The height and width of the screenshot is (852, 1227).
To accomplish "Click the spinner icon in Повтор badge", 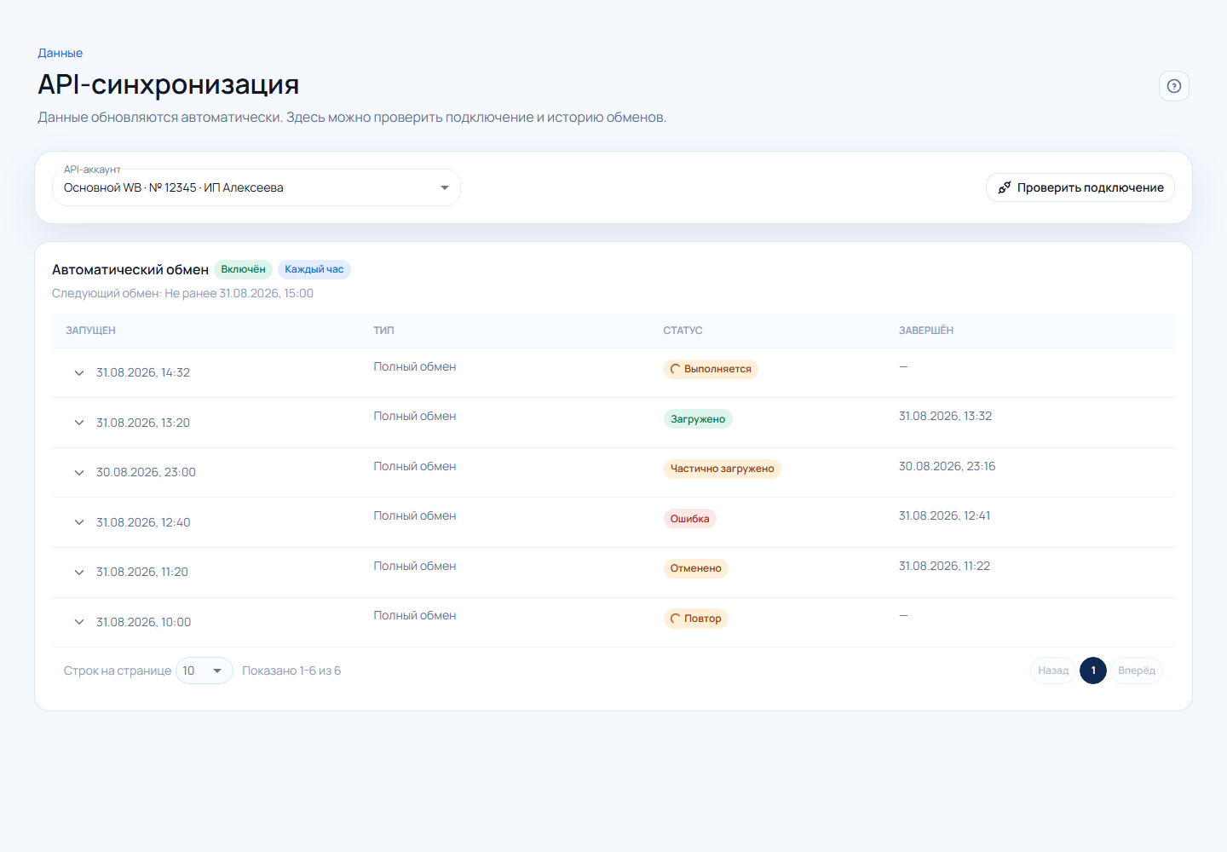I will pyautogui.click(x=676, y=619).
